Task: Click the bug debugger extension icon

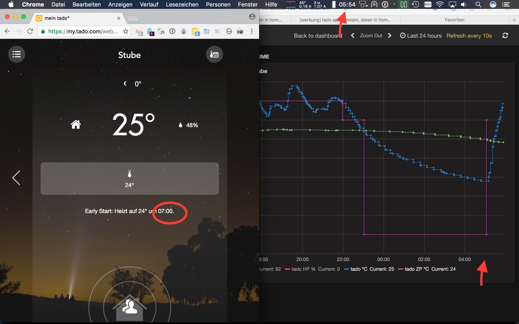Action: [184, 31]
